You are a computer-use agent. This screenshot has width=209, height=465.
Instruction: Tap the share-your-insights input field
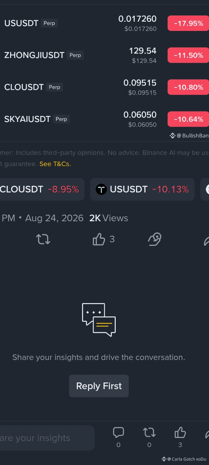46,438
